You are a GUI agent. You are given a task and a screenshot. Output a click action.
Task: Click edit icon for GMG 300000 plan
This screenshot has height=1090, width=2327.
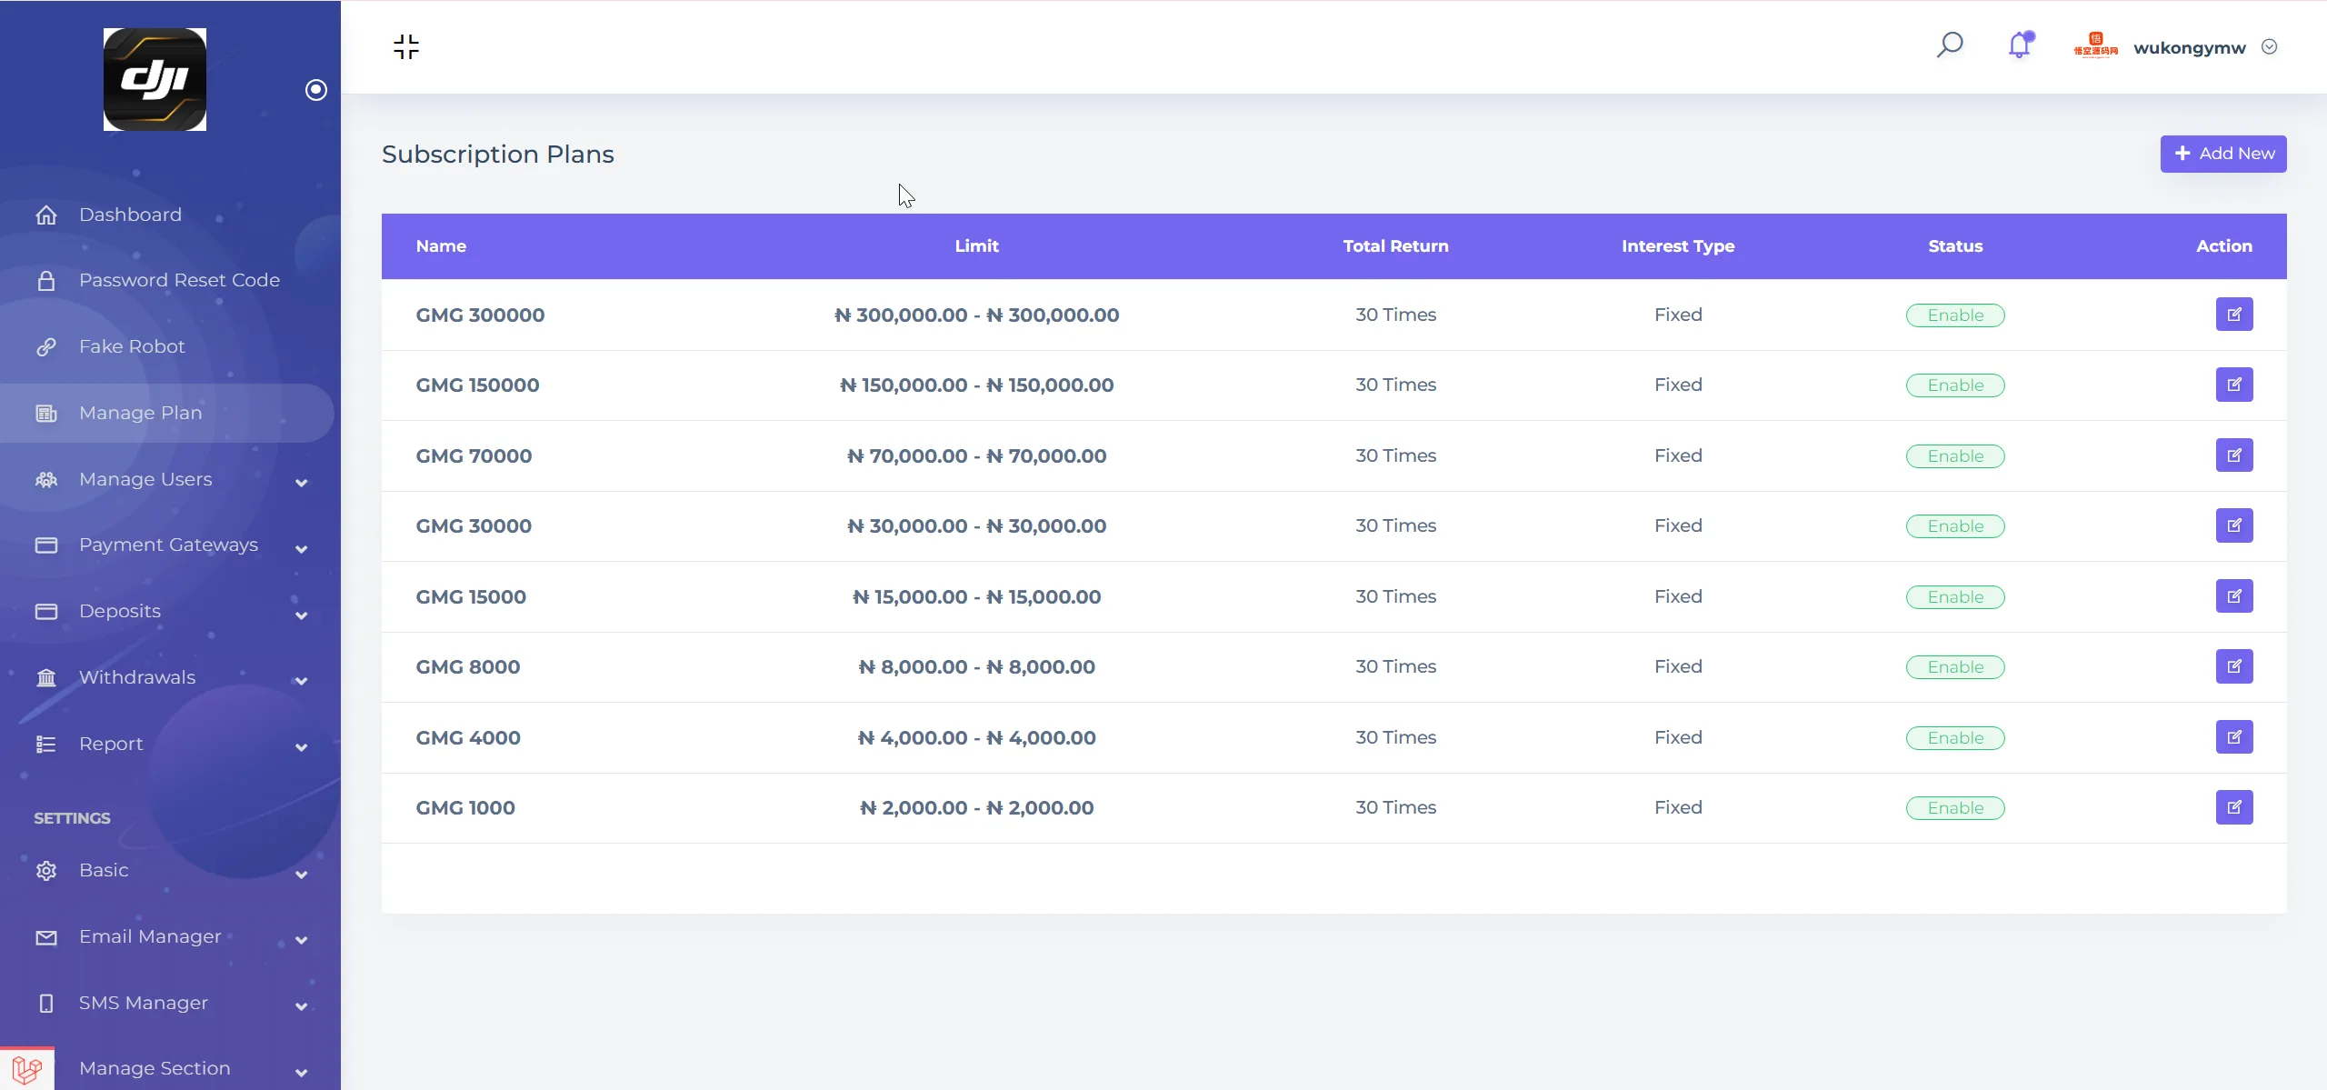tap(2233, 315)
